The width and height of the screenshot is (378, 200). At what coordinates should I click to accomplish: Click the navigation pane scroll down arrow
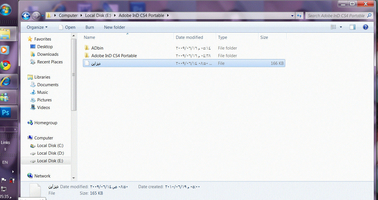pos(74,178)
